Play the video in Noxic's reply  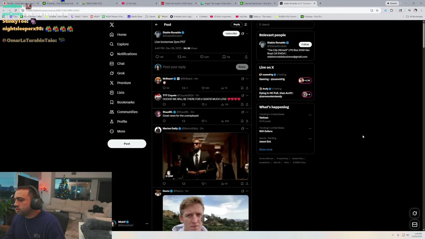pos(206,219)
